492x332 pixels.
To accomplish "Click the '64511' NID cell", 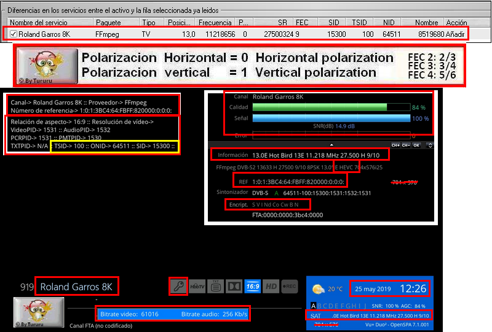I will (x=392, y=34).
